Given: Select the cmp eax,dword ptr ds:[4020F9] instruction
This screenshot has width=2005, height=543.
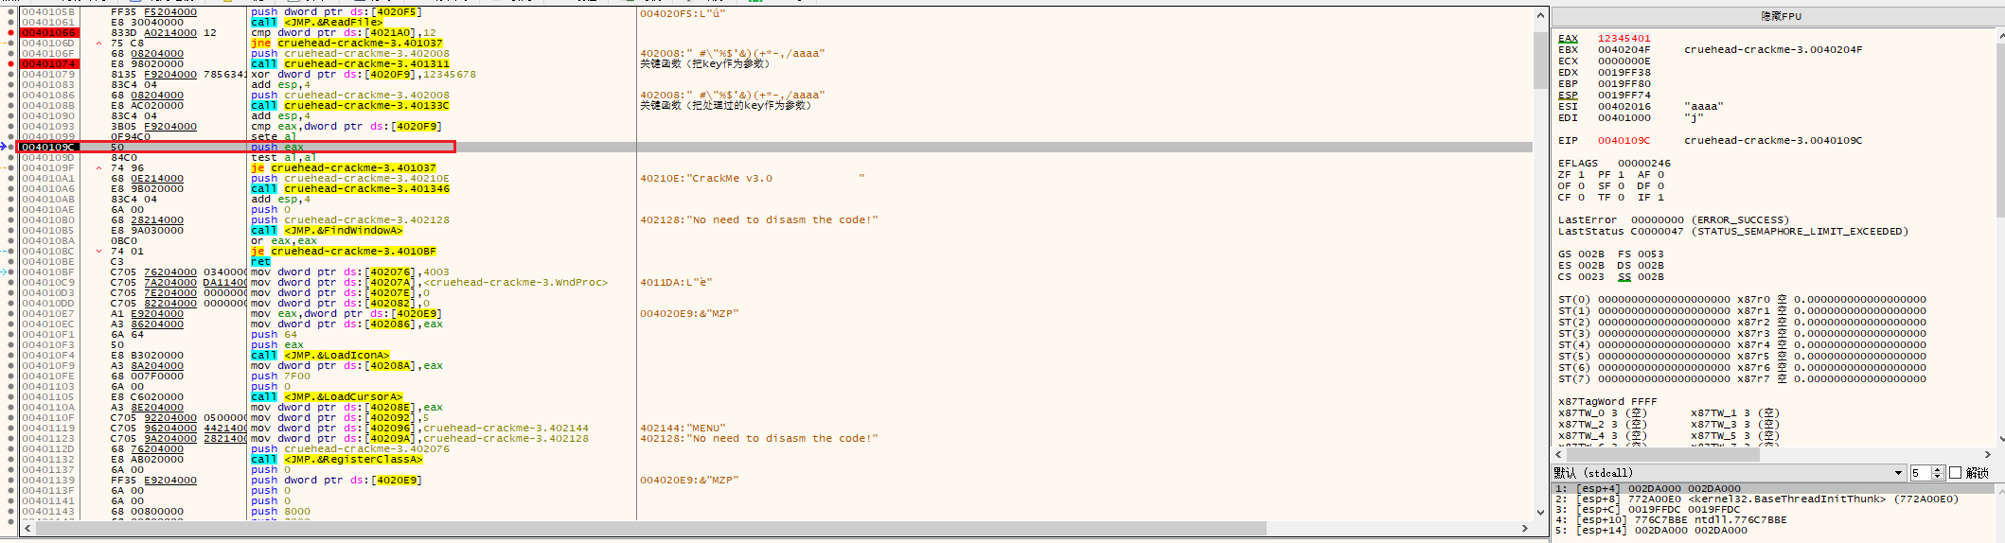Looking at the screenshot, I should click(x=346, y=127).
